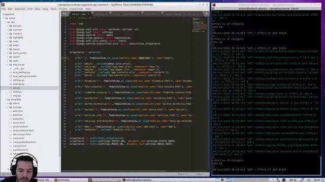The height and width of the screenshot is (182, 325).
Task: Expand the pages folder
Action: point(8,45)
